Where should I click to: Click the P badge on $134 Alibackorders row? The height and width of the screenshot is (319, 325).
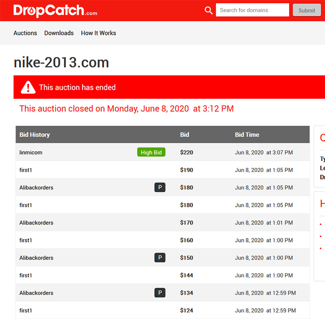click(160, 292)
